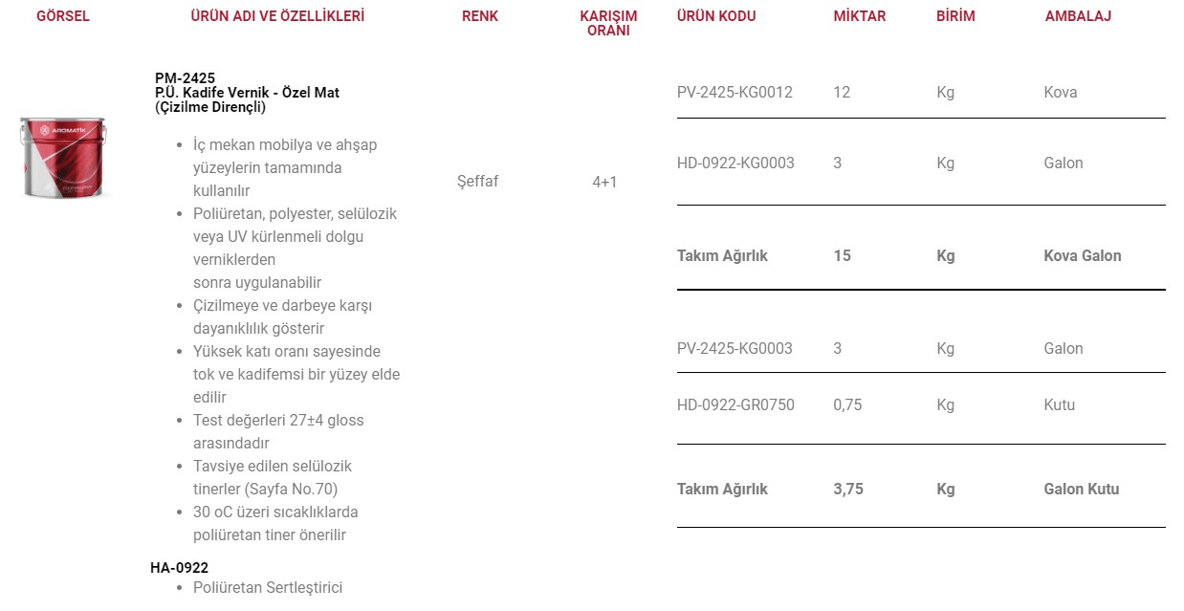
Task: Select product code PV-2425-KG0003
Action: 735,349
